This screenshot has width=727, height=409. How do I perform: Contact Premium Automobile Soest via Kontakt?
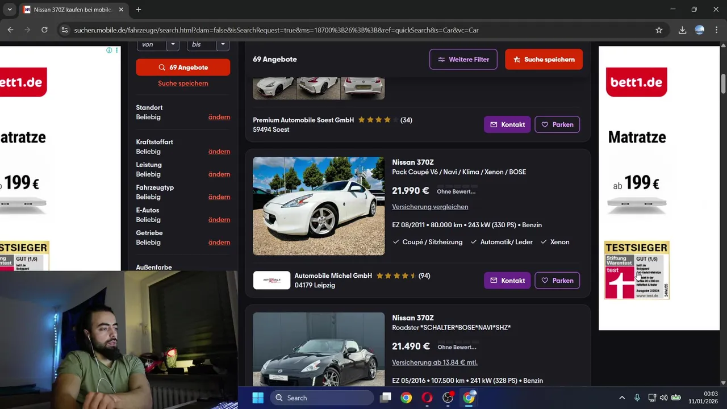[507, 124]
